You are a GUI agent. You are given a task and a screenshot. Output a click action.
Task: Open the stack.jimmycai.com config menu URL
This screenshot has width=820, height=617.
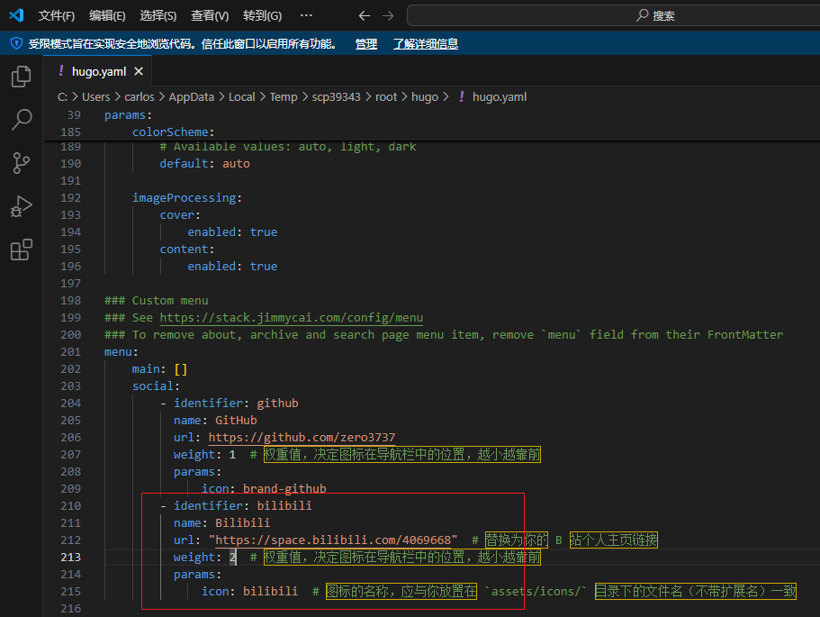(x=291, y=317)
